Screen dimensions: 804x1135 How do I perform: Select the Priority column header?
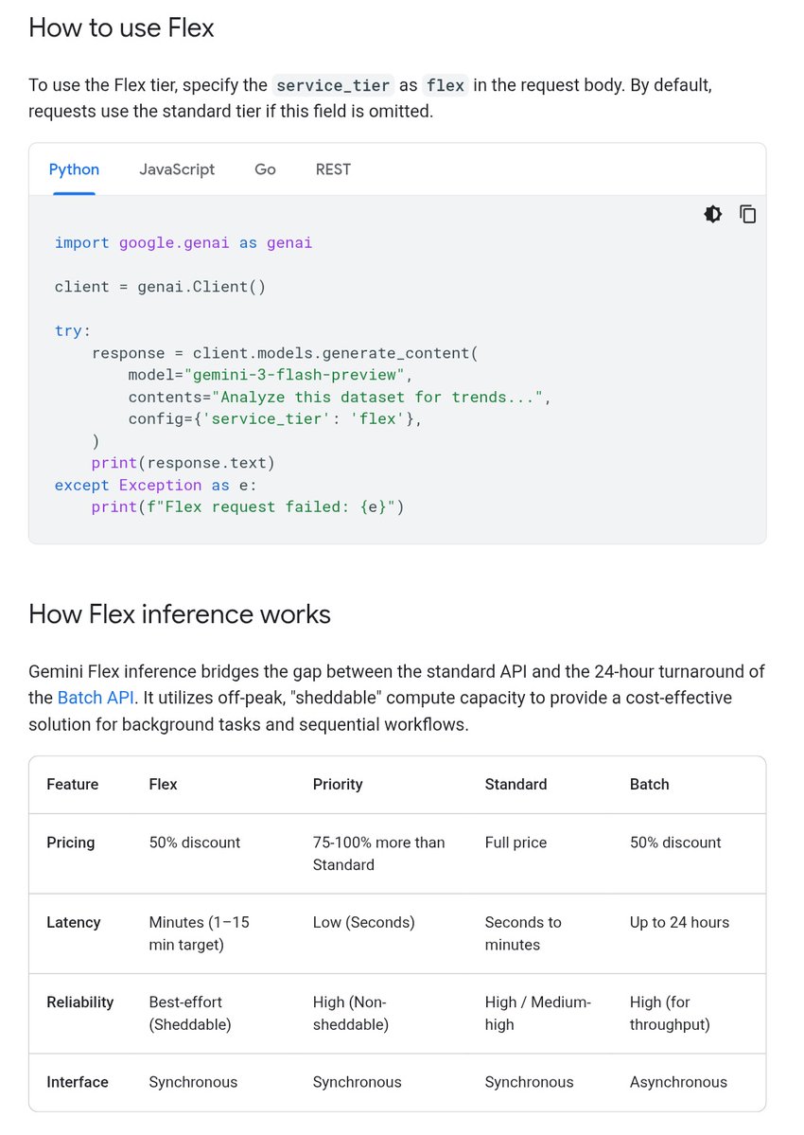(x=338, y=784)
